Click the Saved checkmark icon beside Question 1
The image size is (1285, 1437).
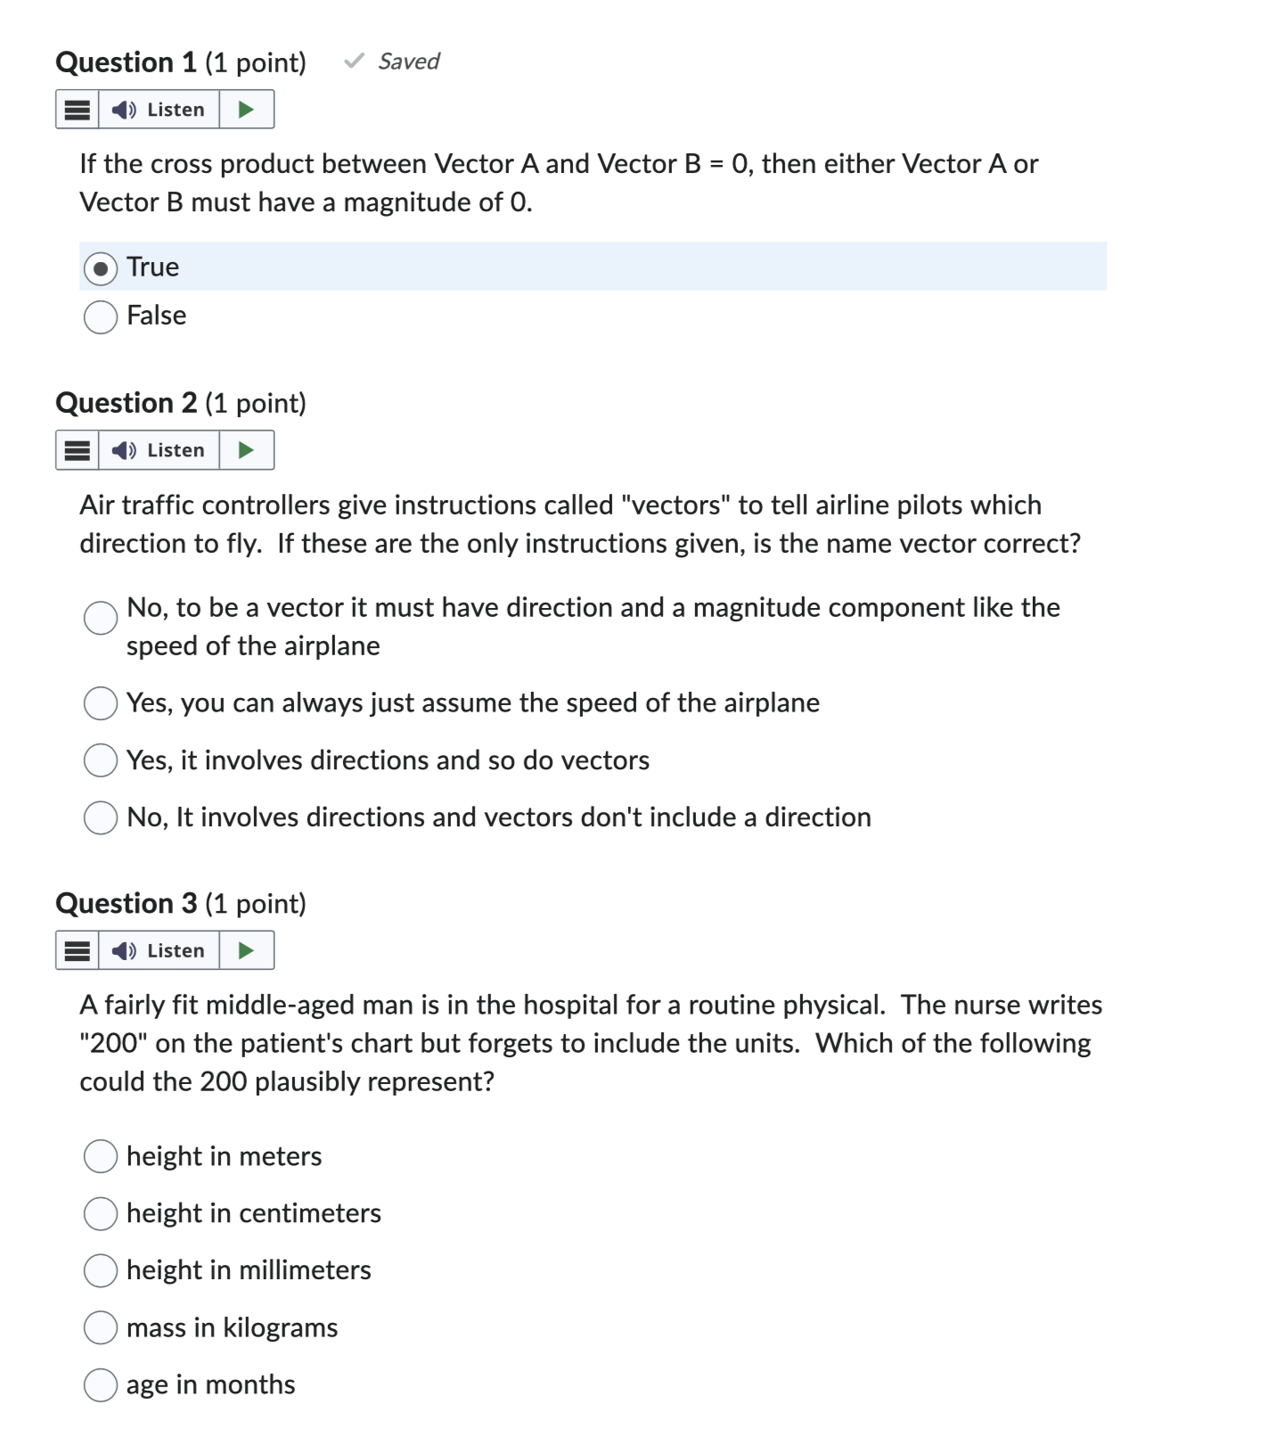[354, 61]
